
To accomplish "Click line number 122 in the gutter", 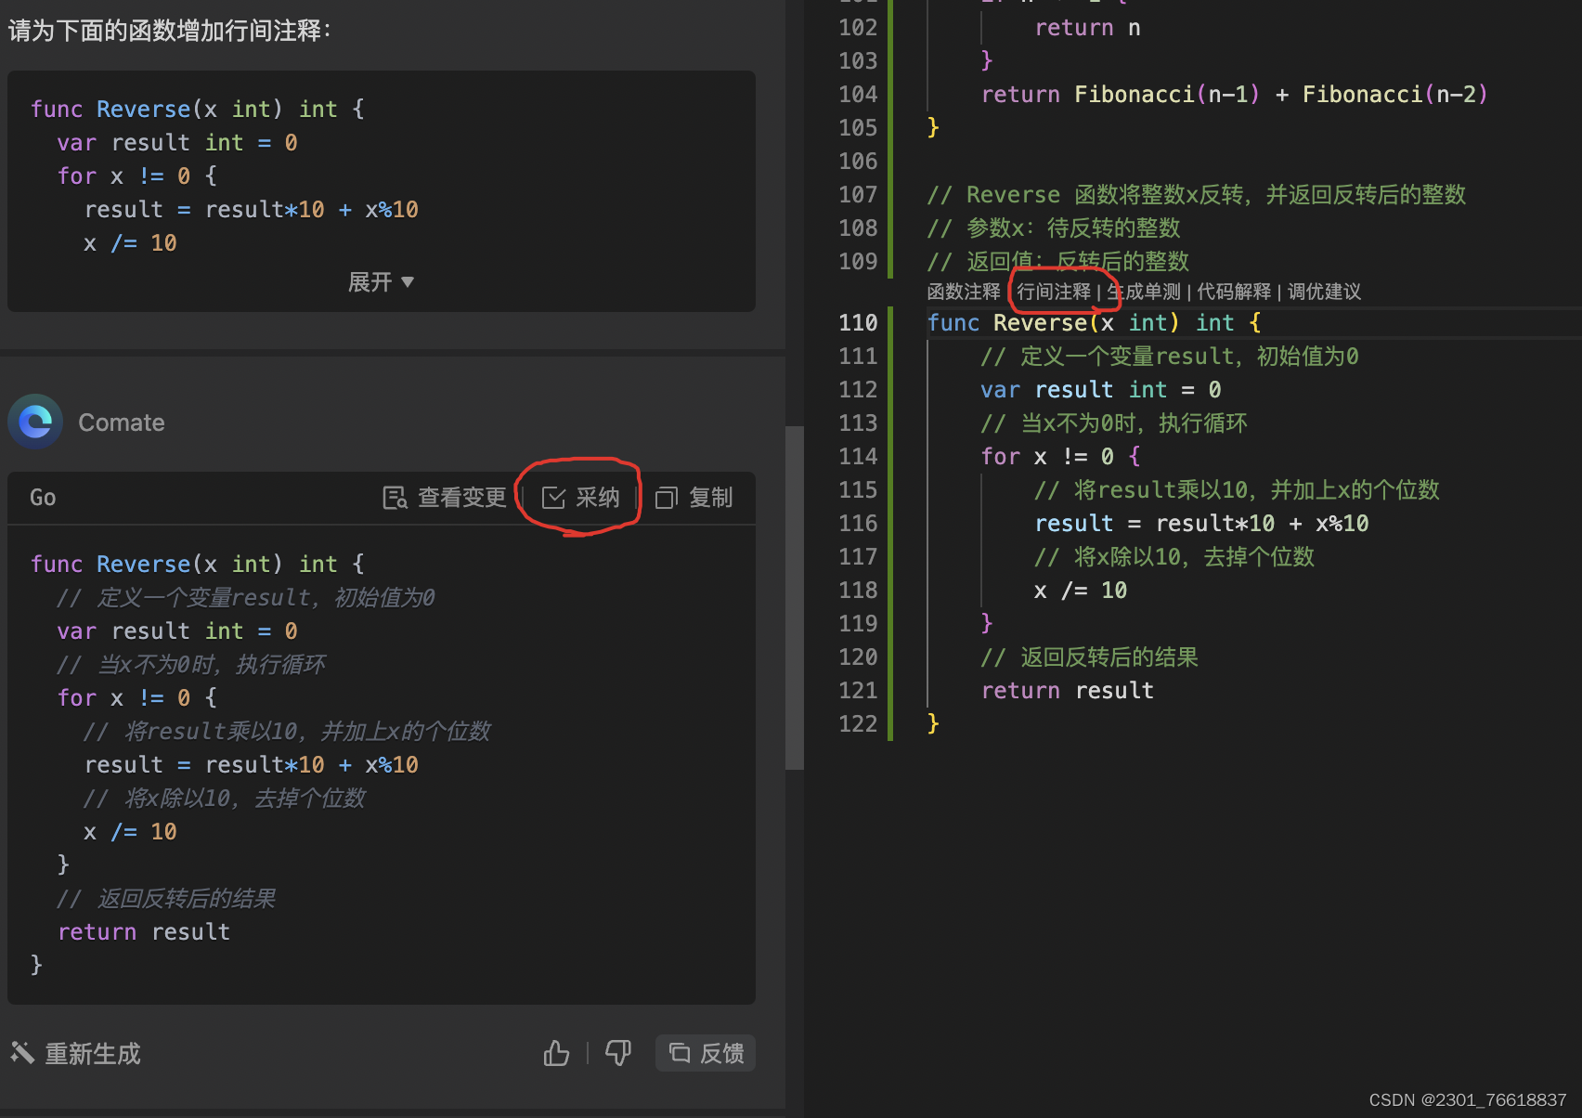I will pos(858,724).
